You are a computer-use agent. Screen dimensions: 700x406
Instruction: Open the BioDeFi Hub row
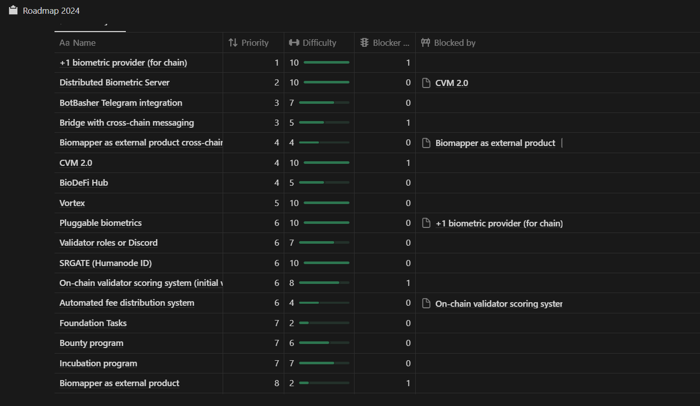pyautogui.click(x=84, y=183)
